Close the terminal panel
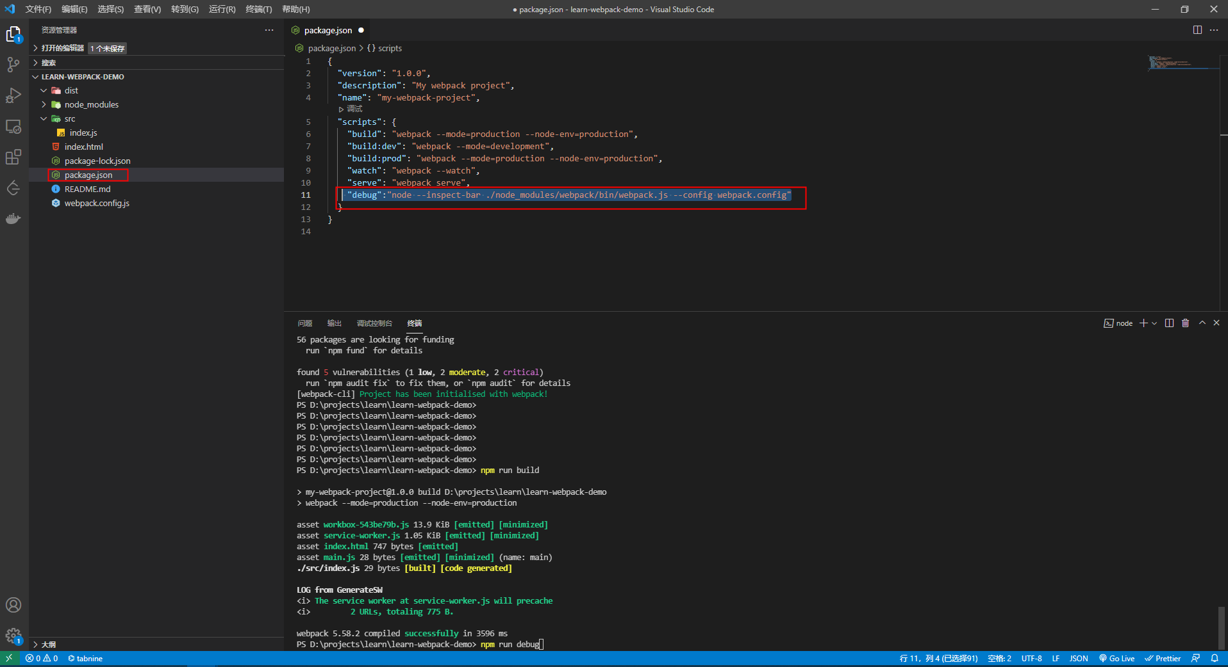Screen dimensions: 1228x667 click(1216, 323)
